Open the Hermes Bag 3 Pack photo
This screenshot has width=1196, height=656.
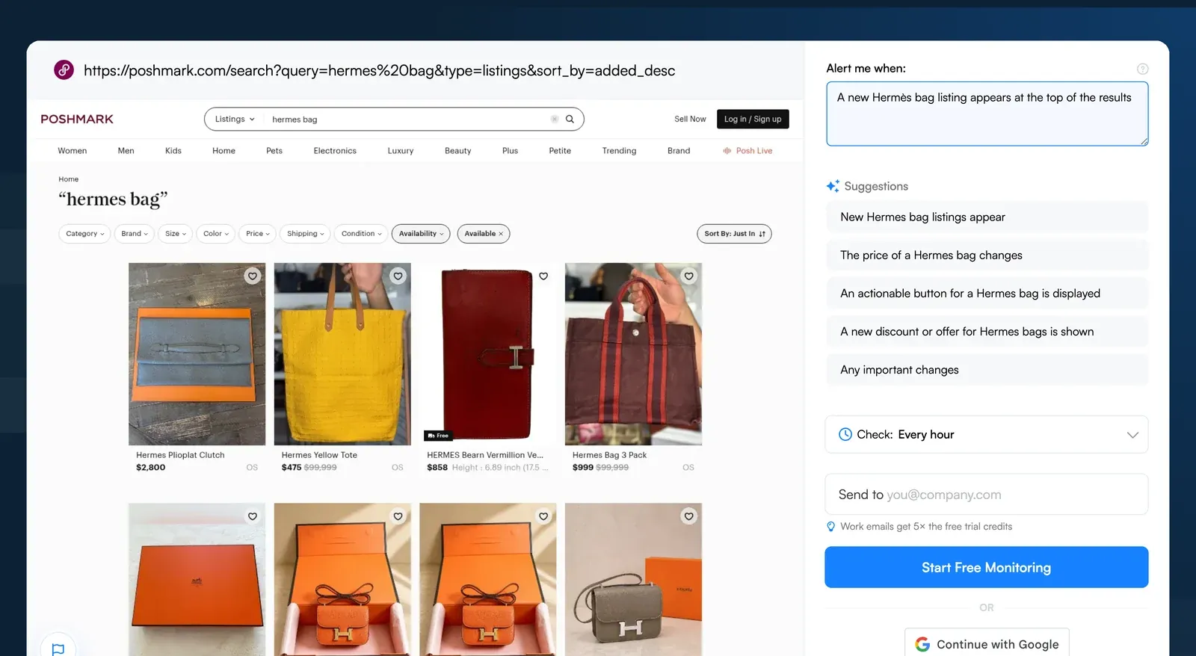(x=633, y=354)
